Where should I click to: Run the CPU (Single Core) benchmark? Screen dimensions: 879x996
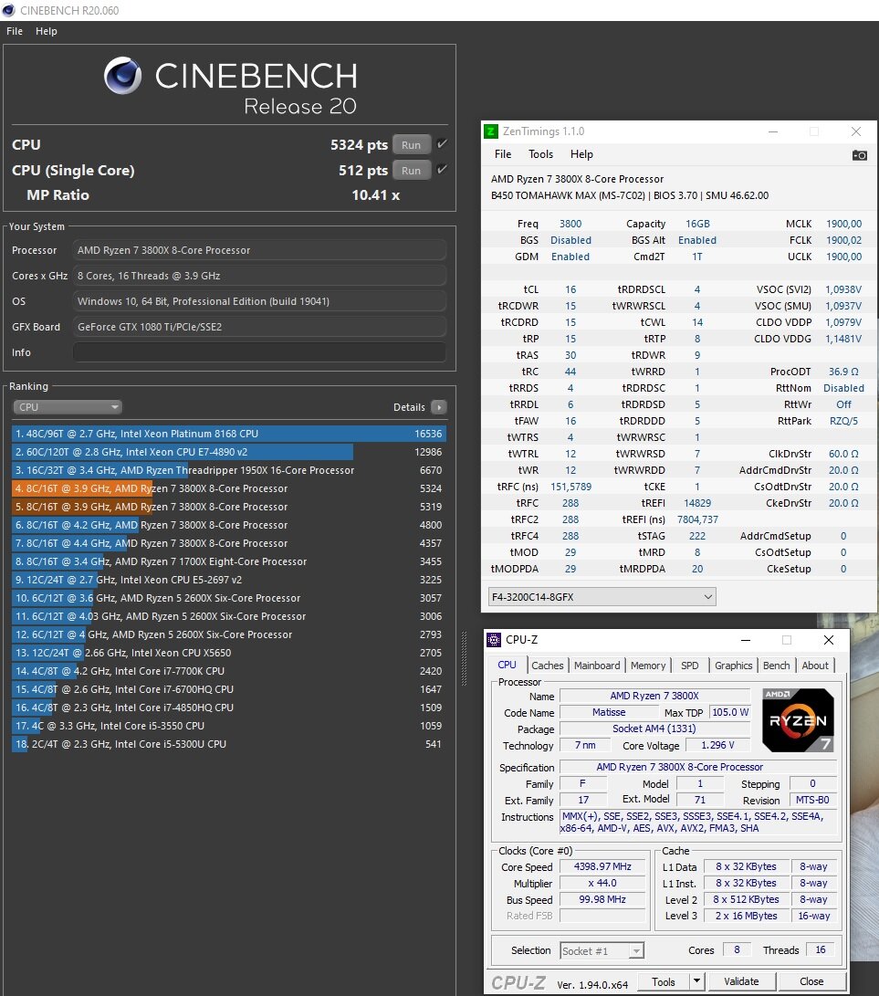[x=411, y=170]
